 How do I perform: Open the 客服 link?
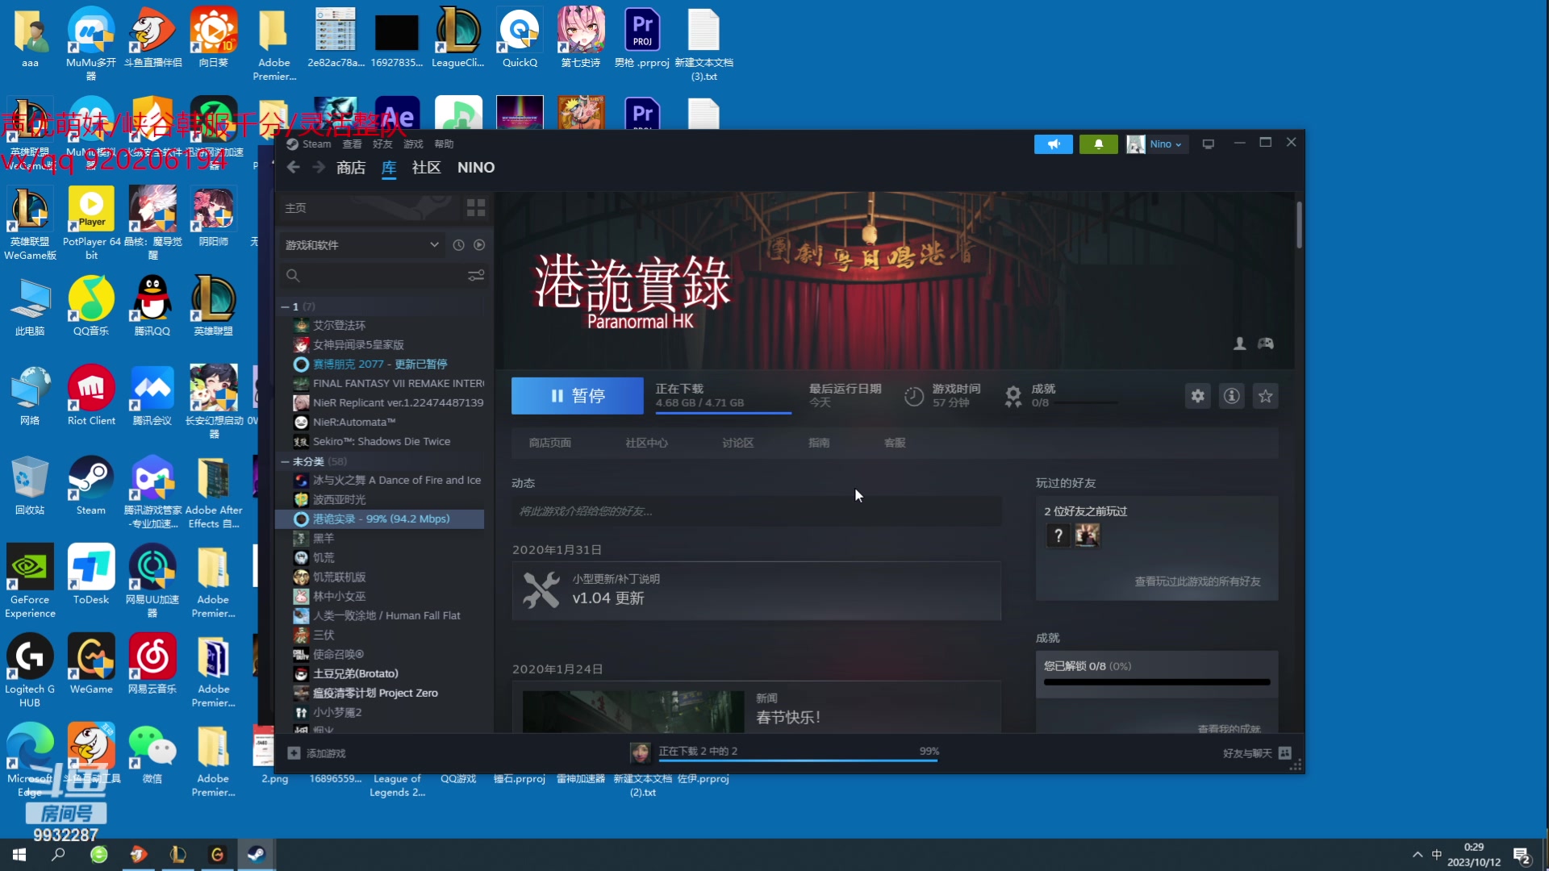(895, 443)
